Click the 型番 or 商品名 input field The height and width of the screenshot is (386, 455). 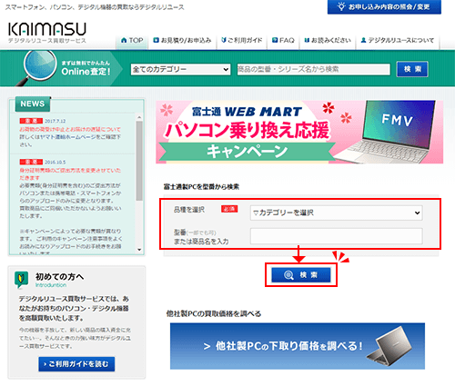336,236
